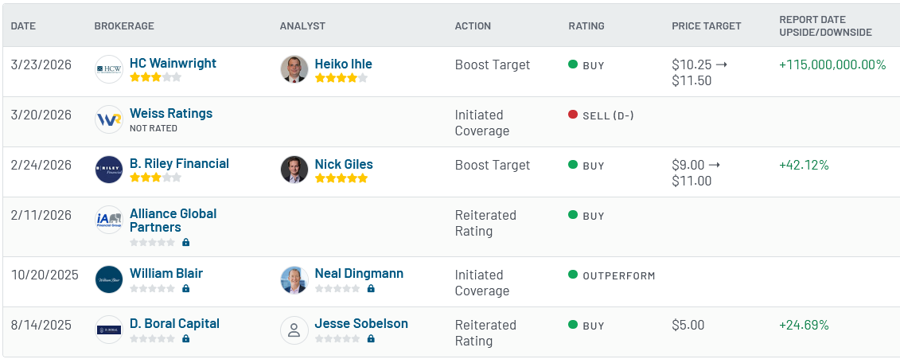
Task: Click the +42.12% upside value
Action: (x=805, y=165)
